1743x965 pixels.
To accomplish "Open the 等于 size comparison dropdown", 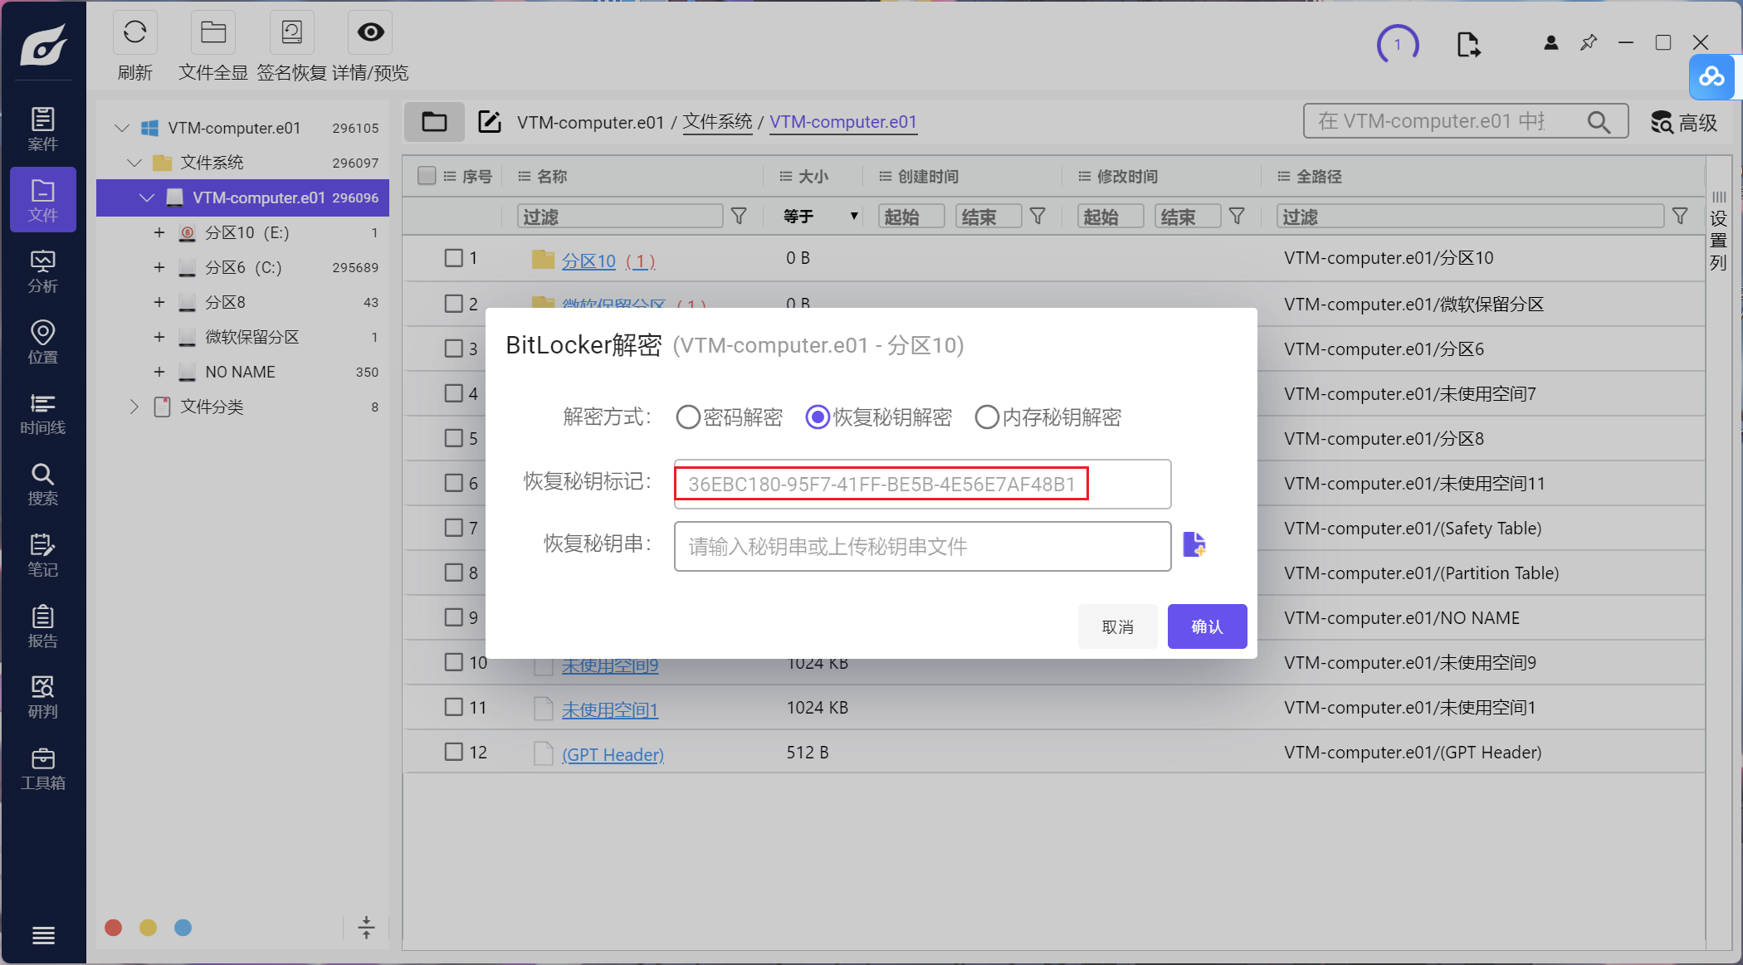I will tap(820, 217).
